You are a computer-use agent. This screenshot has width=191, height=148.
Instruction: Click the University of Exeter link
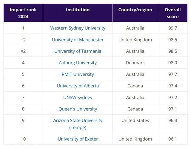[x=78, y=139]
